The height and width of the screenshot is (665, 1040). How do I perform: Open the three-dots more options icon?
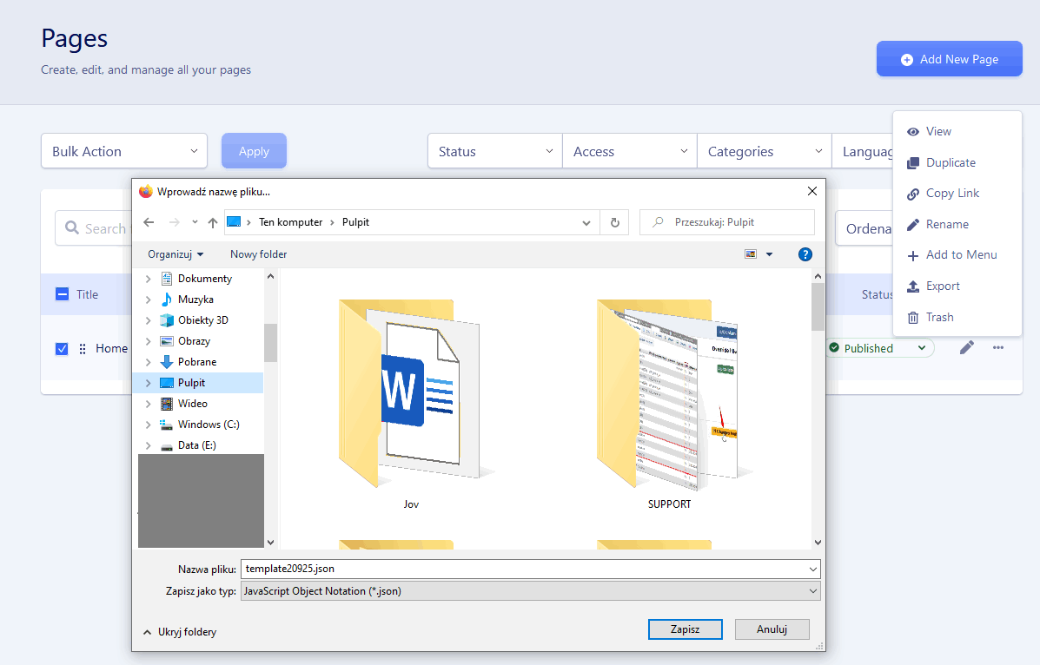[x=998, y=348]
